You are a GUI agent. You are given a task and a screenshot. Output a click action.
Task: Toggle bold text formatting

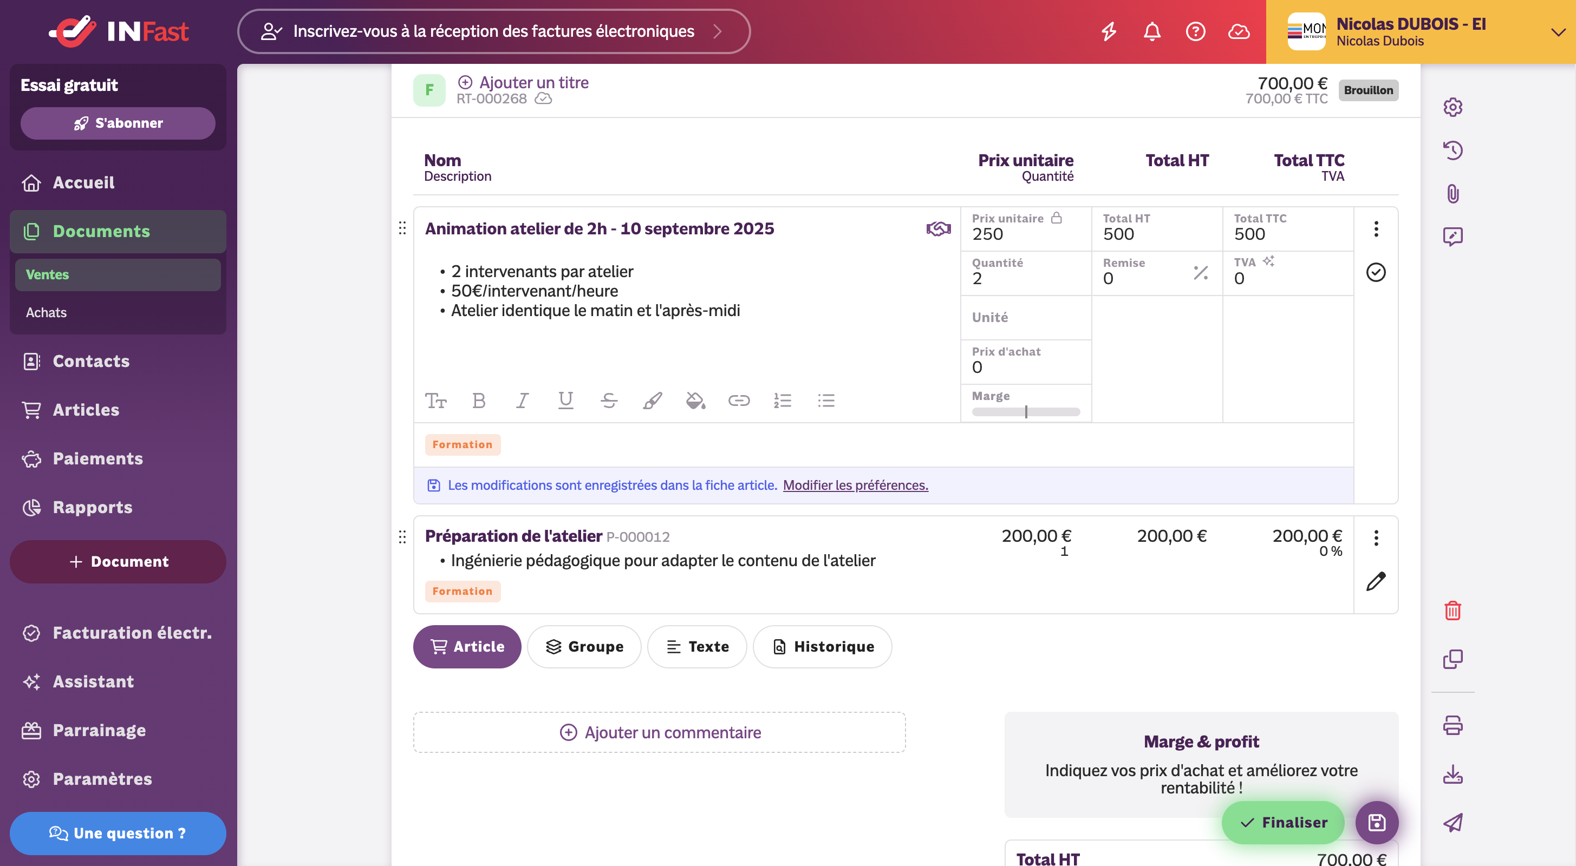[x=479, y=401]
